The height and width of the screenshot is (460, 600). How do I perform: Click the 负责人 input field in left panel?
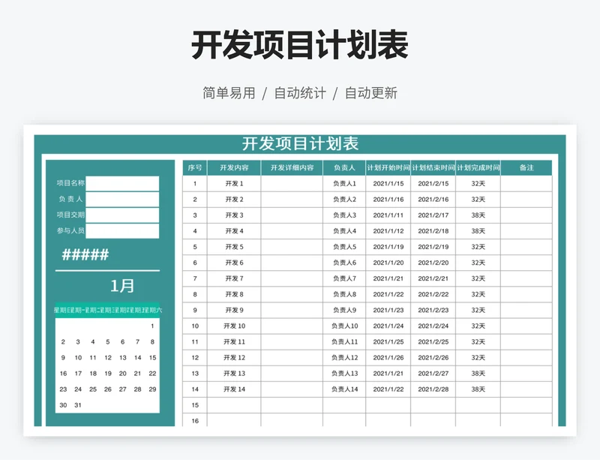122,199
